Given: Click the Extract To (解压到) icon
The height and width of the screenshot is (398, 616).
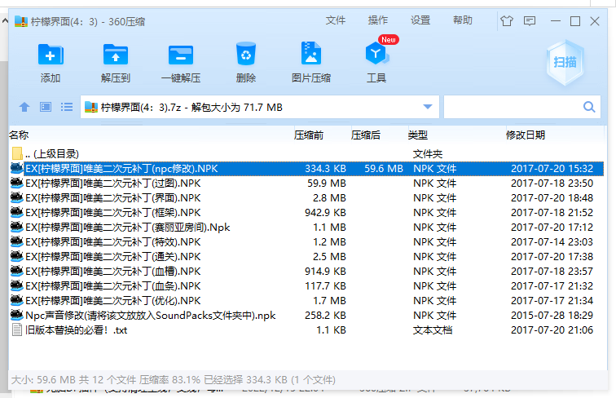Looking at the screenshot, I should click(116, 55).
